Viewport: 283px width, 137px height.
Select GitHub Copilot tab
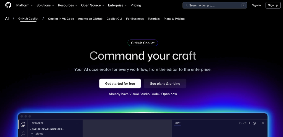click(x=28, y=19)
